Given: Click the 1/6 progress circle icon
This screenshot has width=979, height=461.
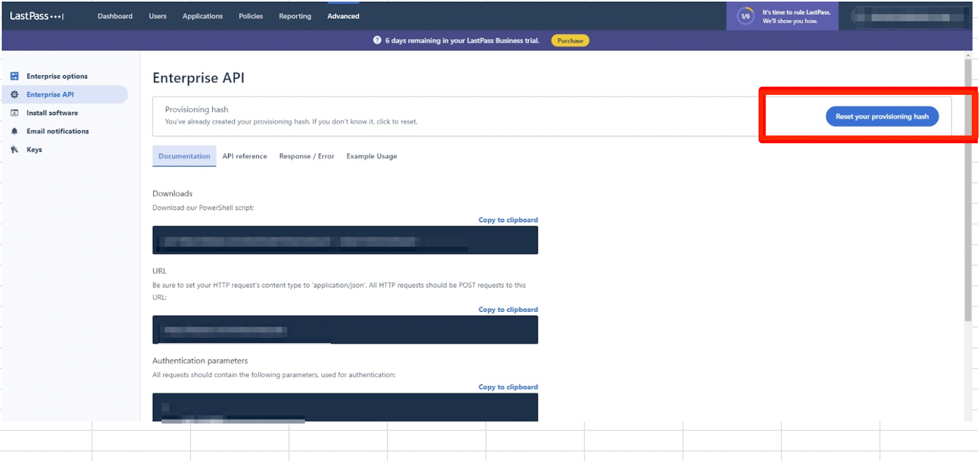Looking at the screenshot, I should click(745, 16).
